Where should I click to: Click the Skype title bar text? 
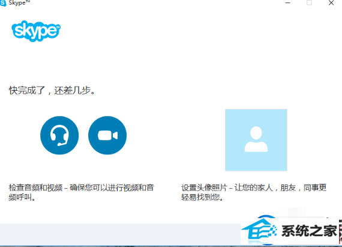click(x=19, y=3)
